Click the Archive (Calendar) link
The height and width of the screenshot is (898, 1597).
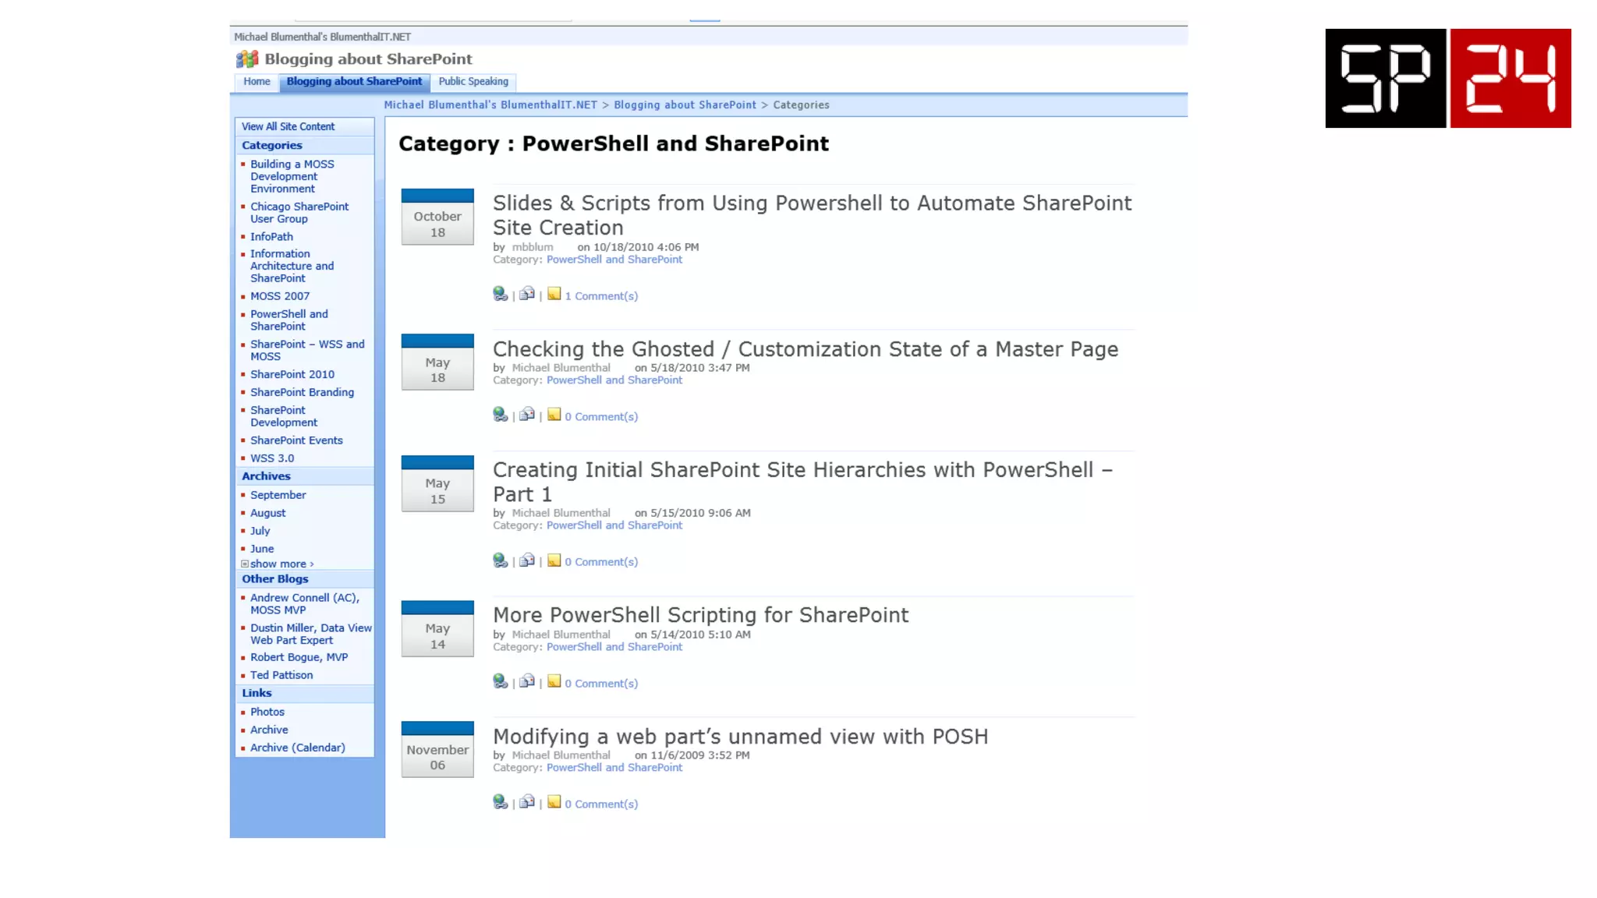coord(297,748)
